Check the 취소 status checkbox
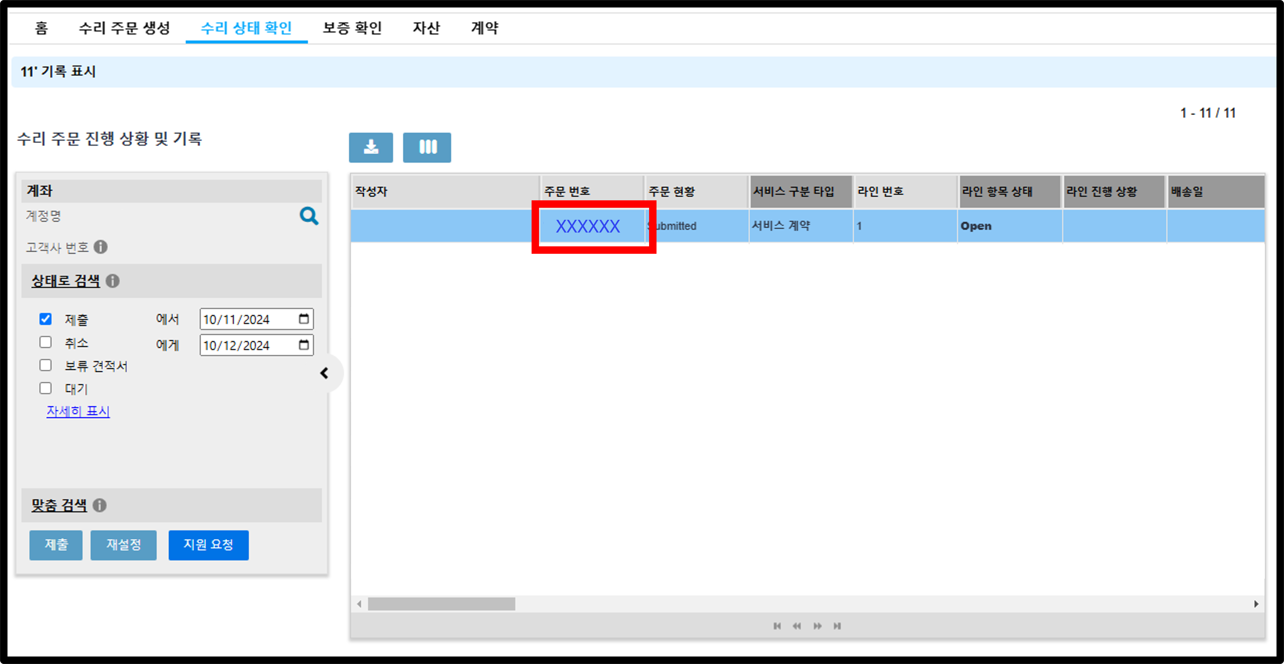The width and height of the screenshot is (1284, 664). click(x=45, y=342)
